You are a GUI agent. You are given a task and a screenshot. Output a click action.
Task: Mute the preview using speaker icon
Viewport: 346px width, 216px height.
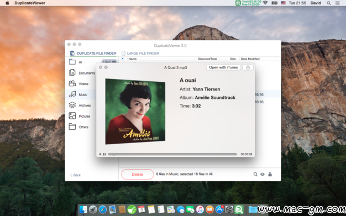click(100, 154)
